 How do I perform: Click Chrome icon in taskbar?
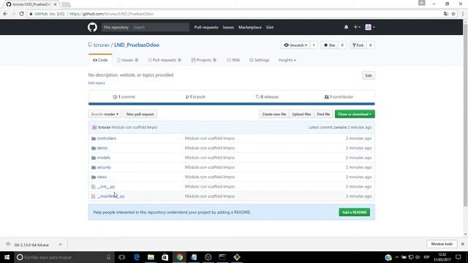click(x=179, y=257)
